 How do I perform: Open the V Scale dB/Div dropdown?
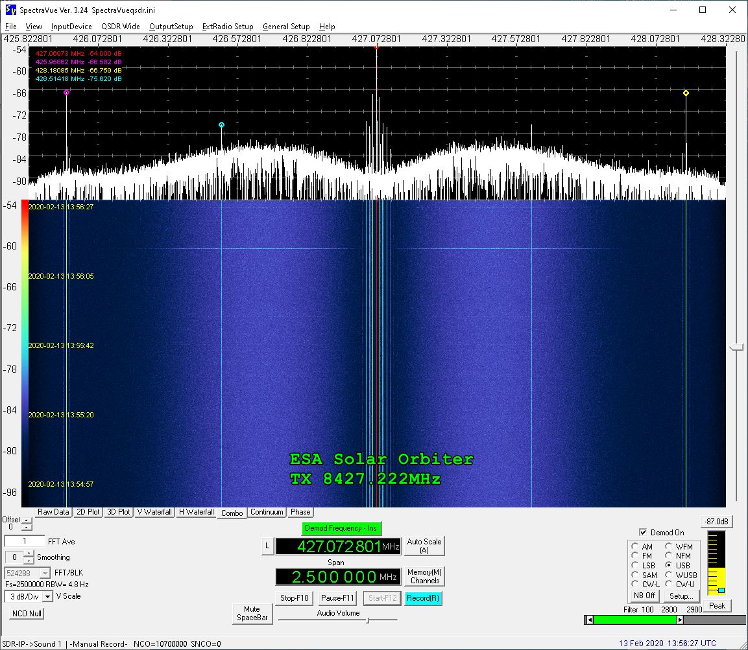pyautogui.click(x=47, y=597)
